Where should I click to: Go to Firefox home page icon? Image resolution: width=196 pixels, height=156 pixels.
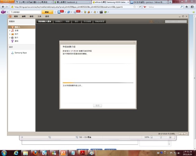pyautogui.click(x=187, y=7)
